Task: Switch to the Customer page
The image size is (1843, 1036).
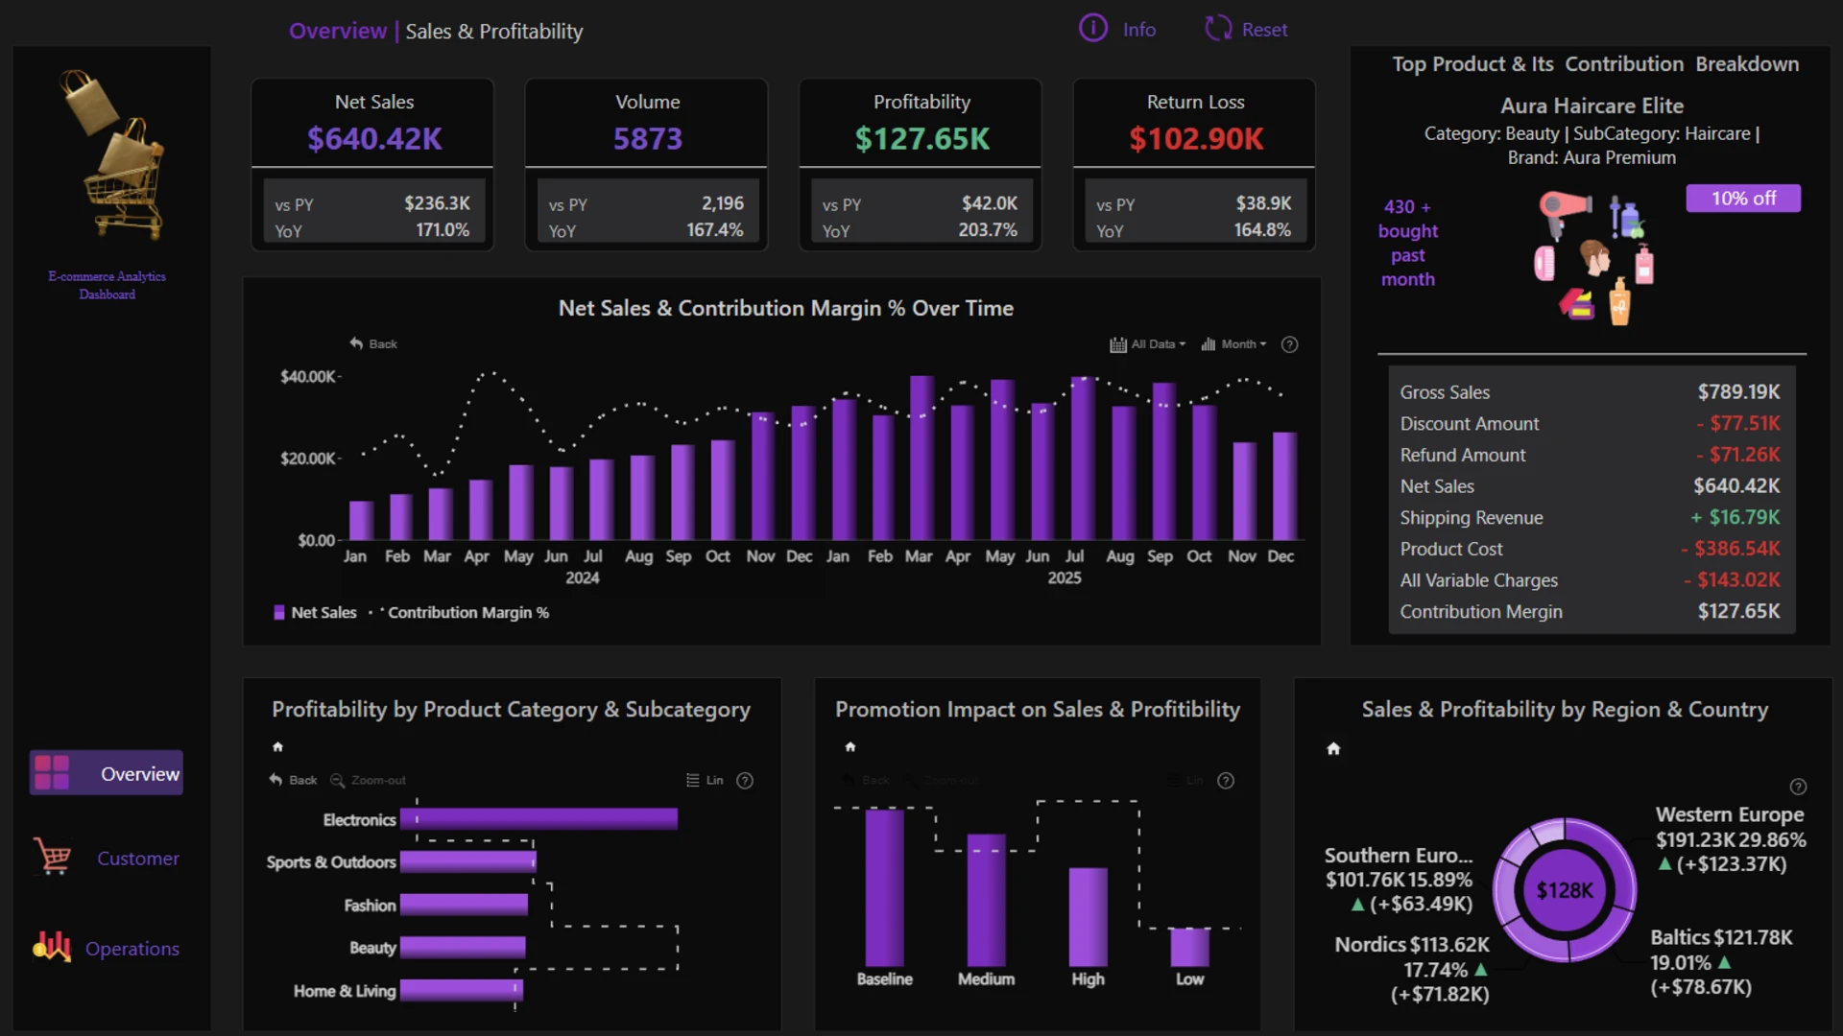Action: click(x=138, y=858)
